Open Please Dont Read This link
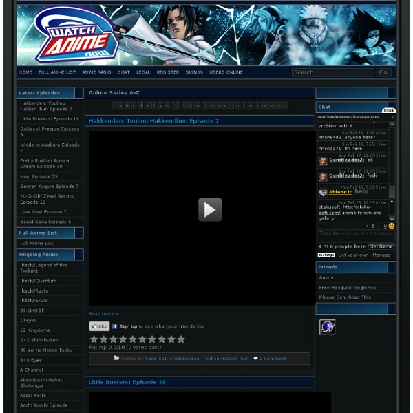This screenshot has height=413, width=413. click(345, 297)
